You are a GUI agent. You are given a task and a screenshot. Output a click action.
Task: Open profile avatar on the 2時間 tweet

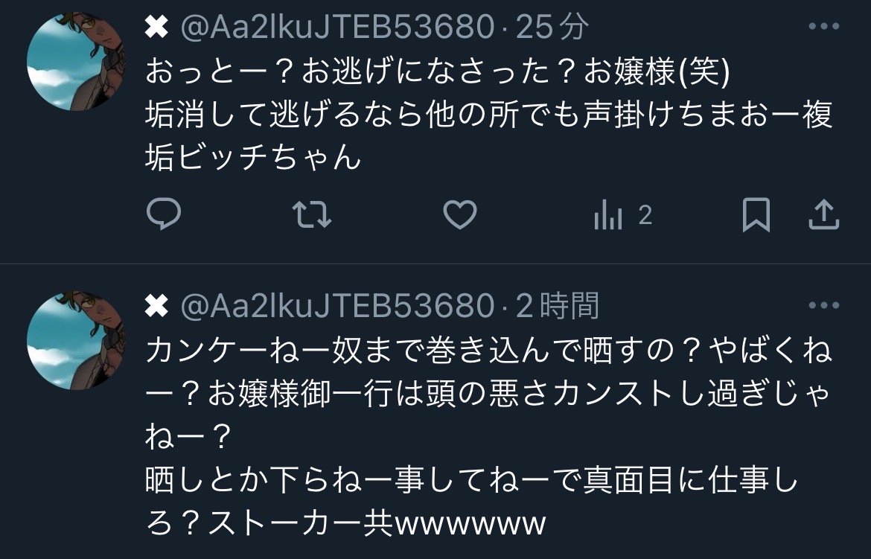click(x=76, y=340)
